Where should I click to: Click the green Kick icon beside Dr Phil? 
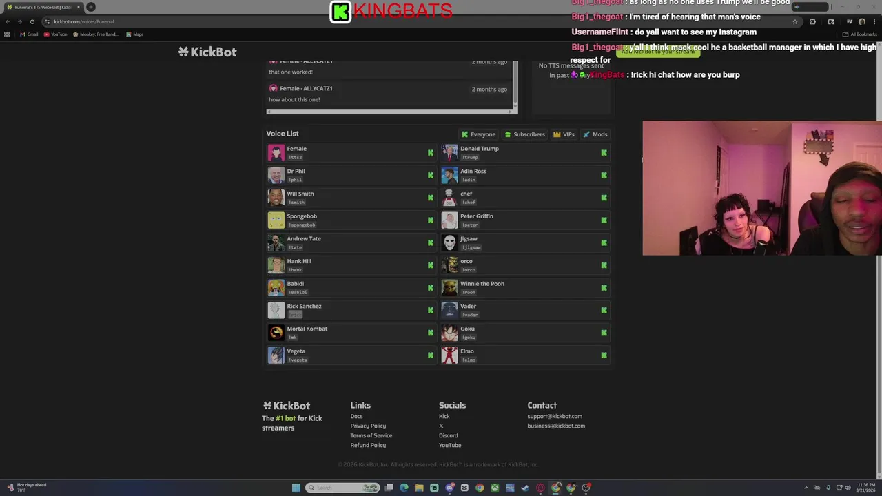431,175
